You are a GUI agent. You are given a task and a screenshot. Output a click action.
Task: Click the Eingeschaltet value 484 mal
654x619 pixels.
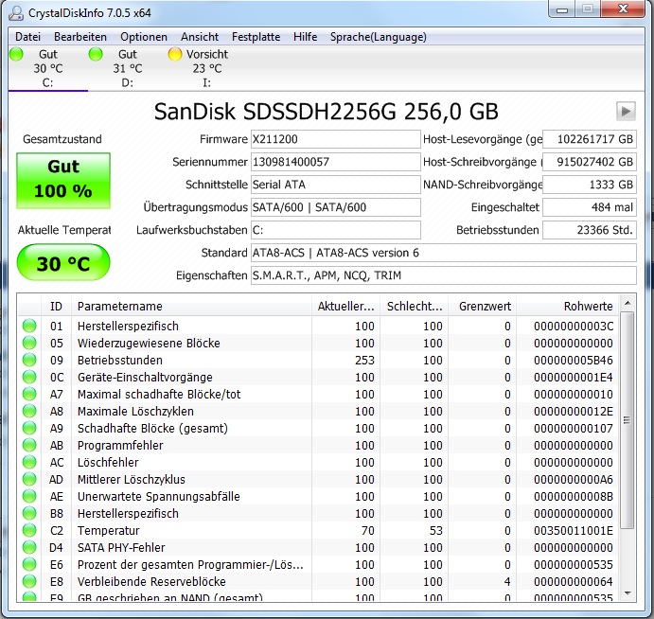pos(590,207)
